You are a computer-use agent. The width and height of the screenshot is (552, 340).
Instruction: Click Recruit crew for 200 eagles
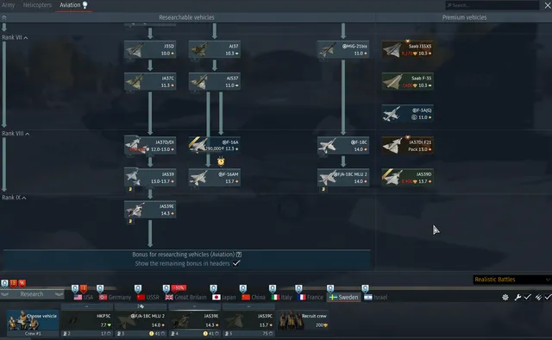(304, 320)
